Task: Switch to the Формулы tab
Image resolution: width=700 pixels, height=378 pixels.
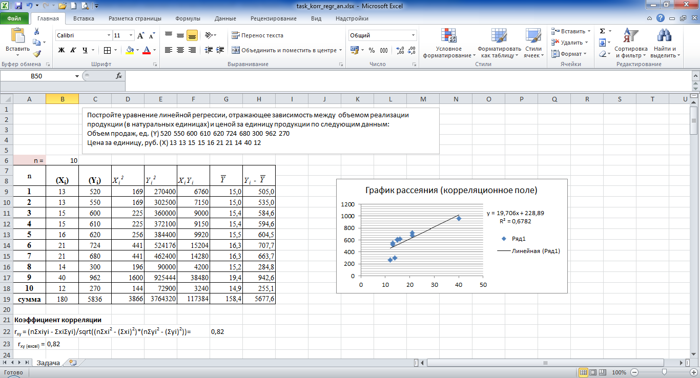Action: [x=188, y=18]
